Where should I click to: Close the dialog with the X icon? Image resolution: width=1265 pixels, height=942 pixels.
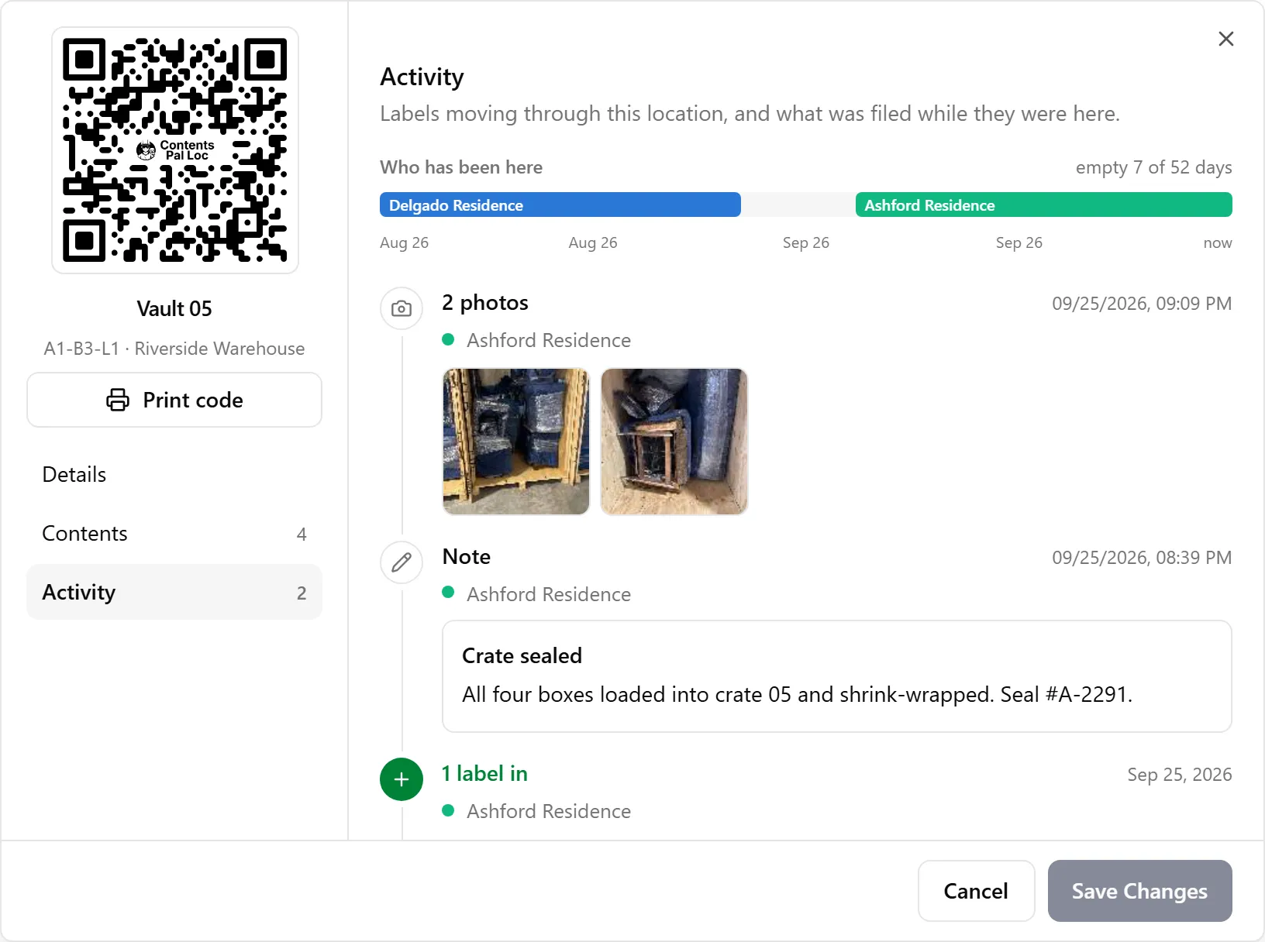(x=1225, y=39)
